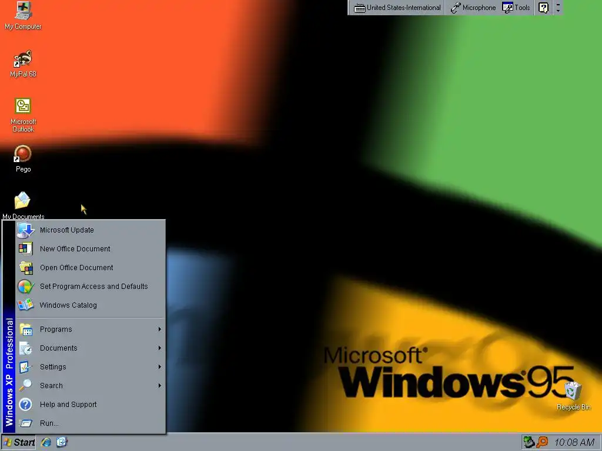This screenshot has width=602, height=451.
Task: Expand the Search submenu arrow
Action: tap(159, 385)
